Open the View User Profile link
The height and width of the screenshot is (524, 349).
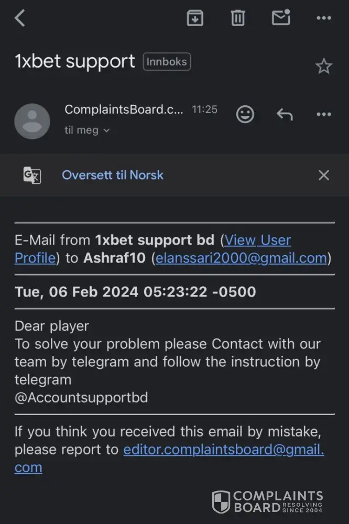click(x=257, y=241)
